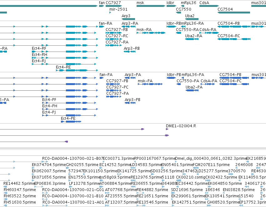Select the DME1-020I04.R clone feature
The height and width of the screenshot is (207, 266).
[x=167, y=129]
